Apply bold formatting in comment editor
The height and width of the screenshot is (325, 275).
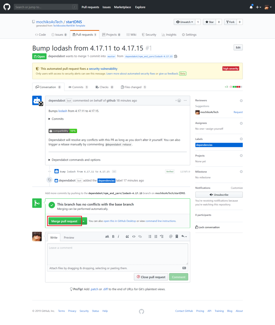pyautogui.click(x=113, y=236)
